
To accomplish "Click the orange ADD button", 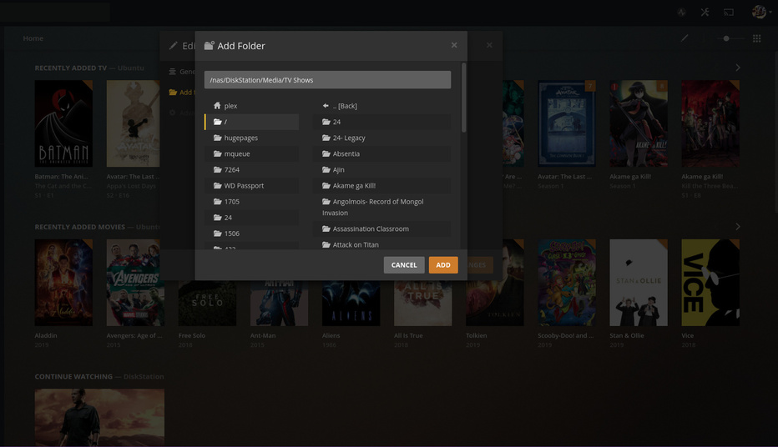I will [x=443, y=265].
